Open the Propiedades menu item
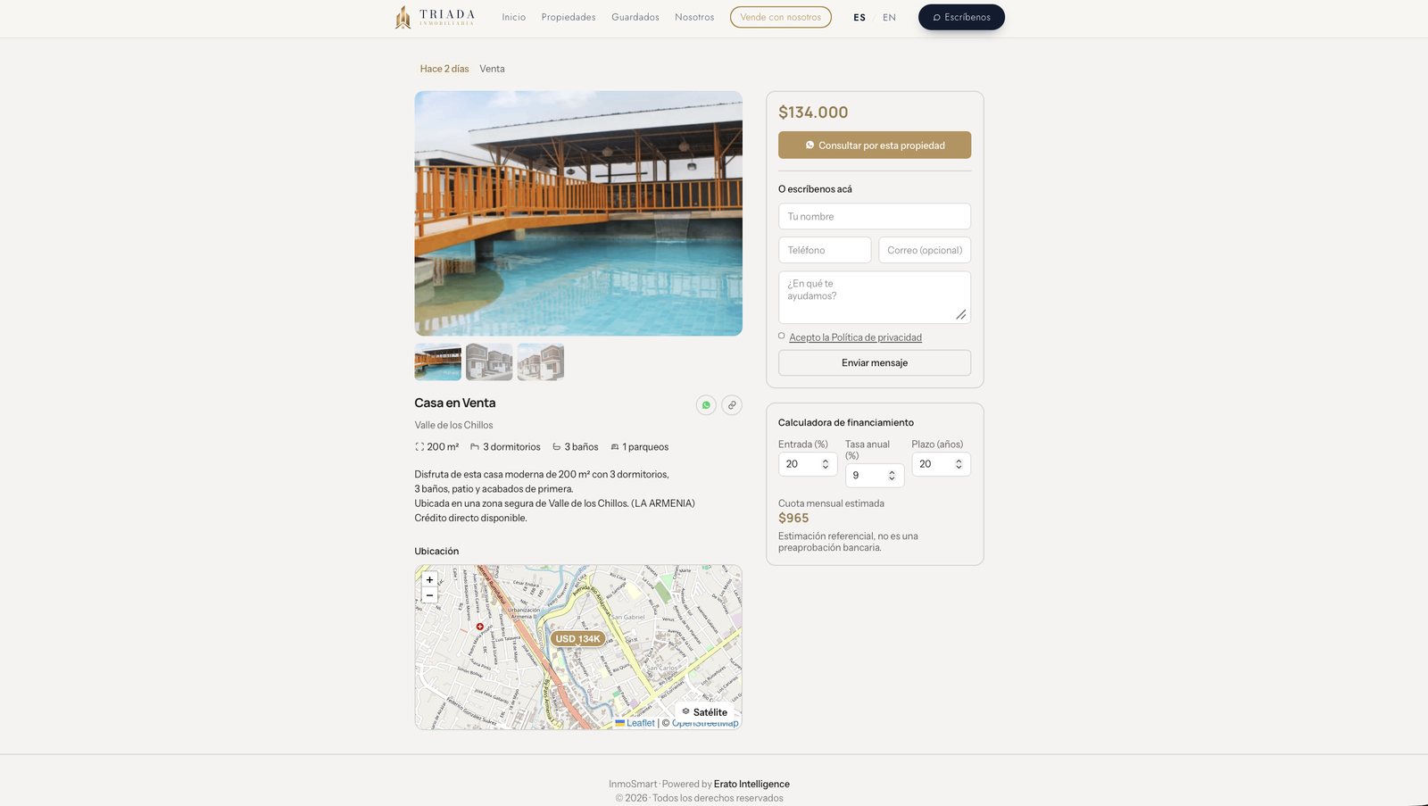This screenshot has height=806, width=1428. click(569, 17)
